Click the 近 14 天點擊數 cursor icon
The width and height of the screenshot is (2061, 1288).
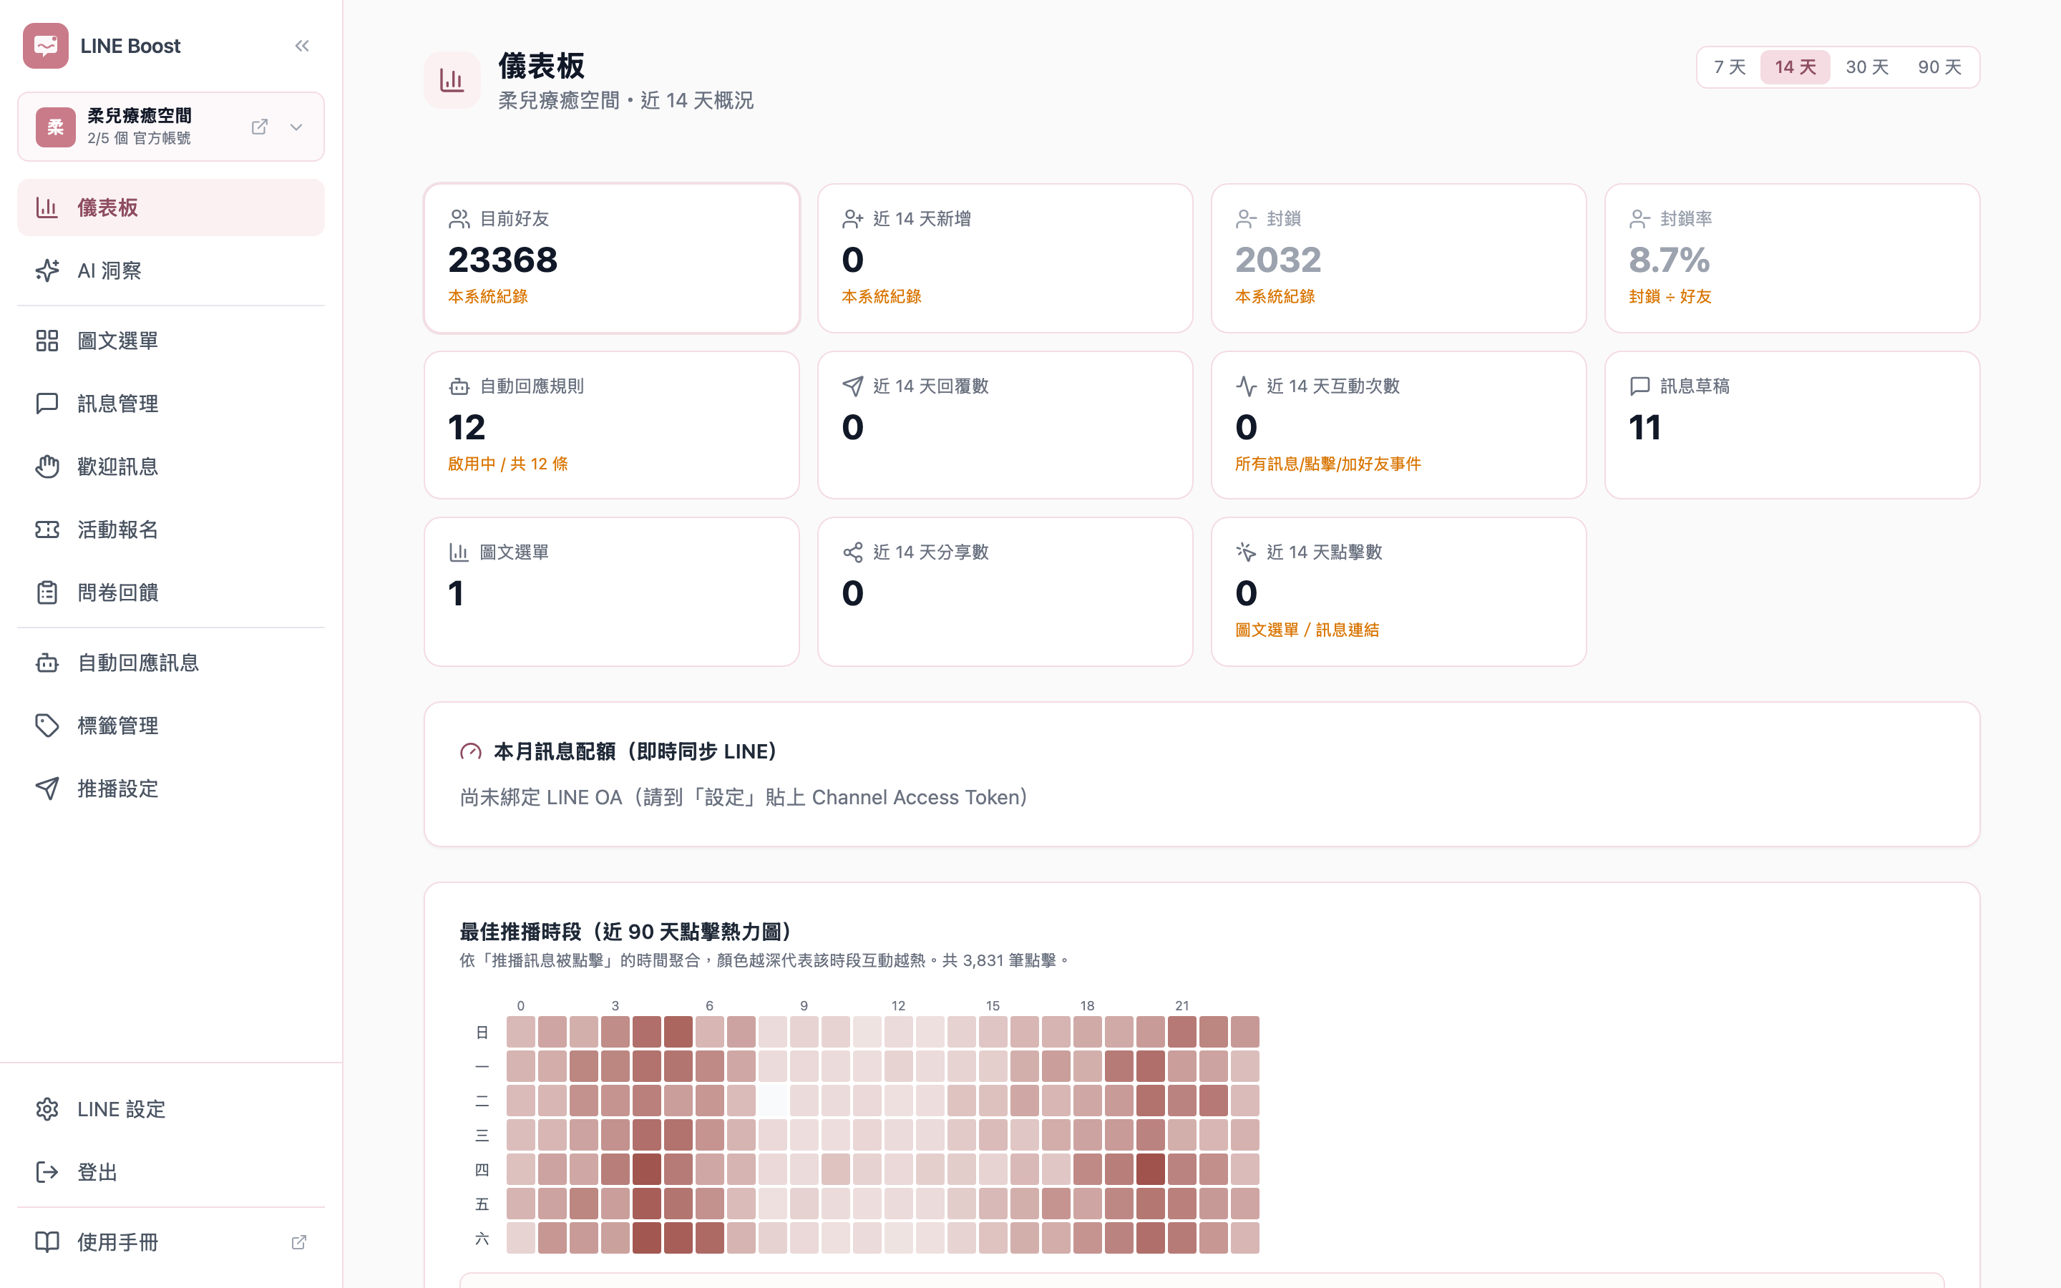pos(1246,553)
